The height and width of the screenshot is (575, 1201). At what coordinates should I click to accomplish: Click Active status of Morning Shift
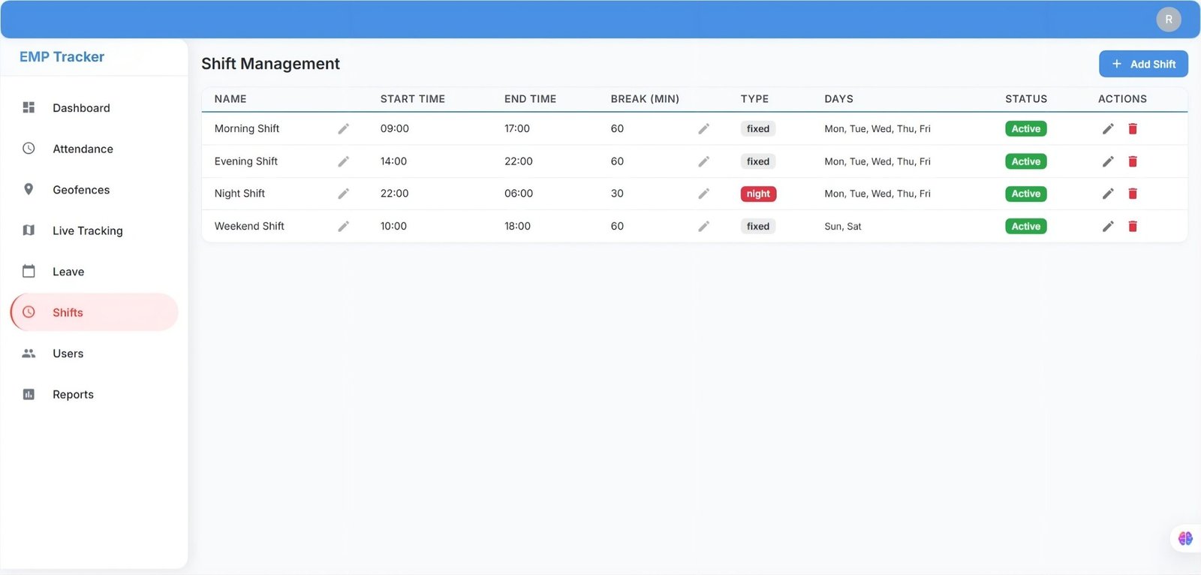tap(1025, 129)
